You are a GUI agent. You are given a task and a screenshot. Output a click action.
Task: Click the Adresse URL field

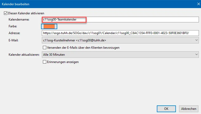coord(120,33)
